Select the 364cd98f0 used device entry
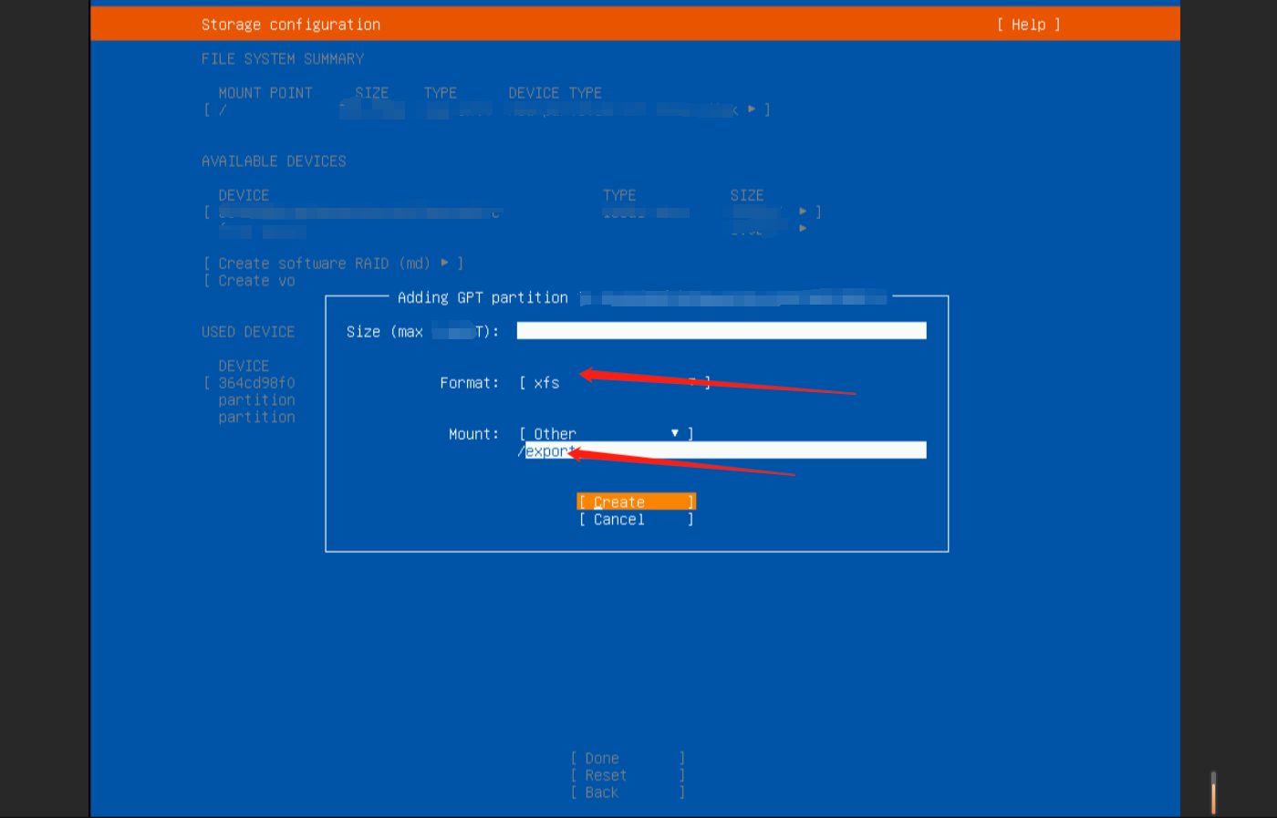This screenshot has height=818, width=1277. pyautogui.click(x=256, y=382)
